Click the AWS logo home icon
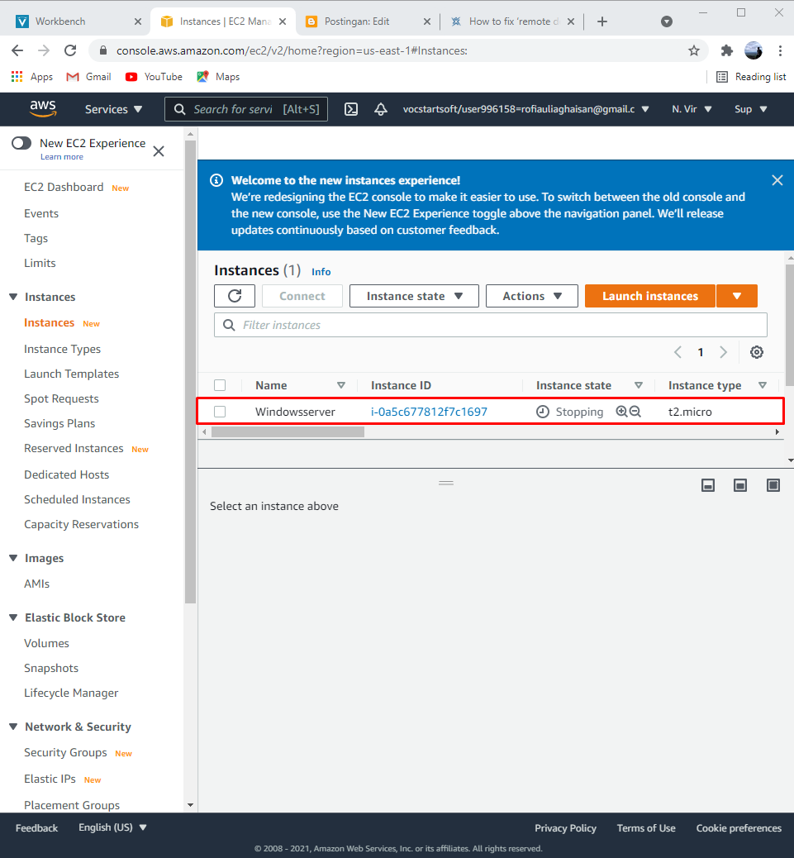 click(43, 109)
